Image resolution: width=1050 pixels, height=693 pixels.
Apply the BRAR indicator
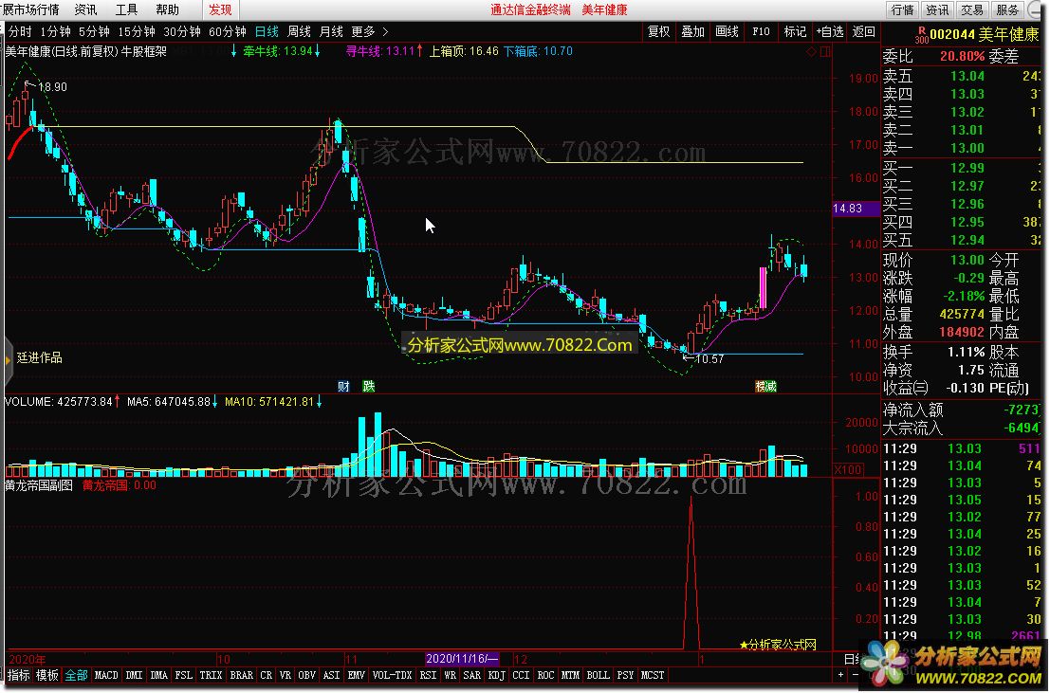tap(241, 675)
